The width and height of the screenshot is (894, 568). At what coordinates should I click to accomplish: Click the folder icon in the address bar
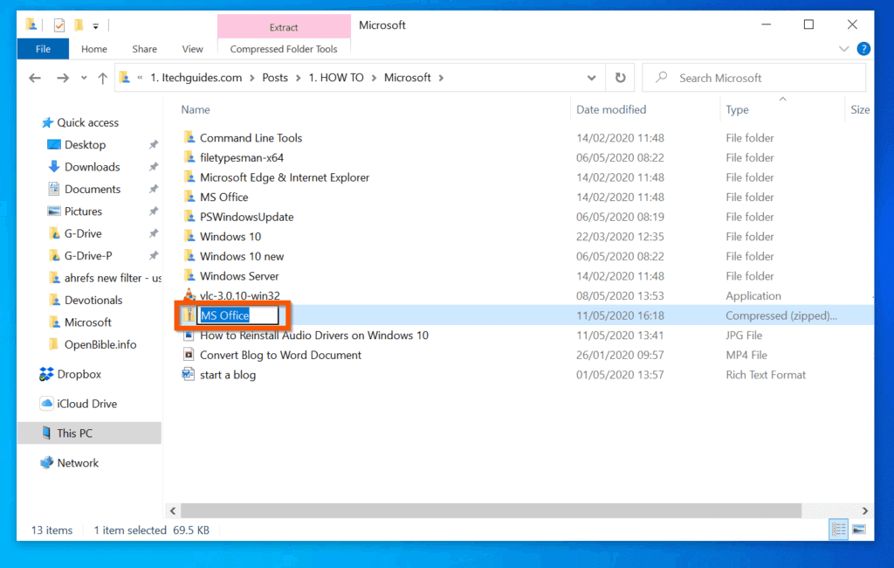click(x=122, y=77)
